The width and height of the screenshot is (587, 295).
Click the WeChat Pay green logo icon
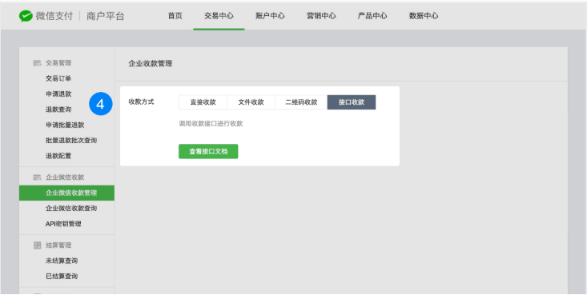pyautogui.click(x=26, y=16)
